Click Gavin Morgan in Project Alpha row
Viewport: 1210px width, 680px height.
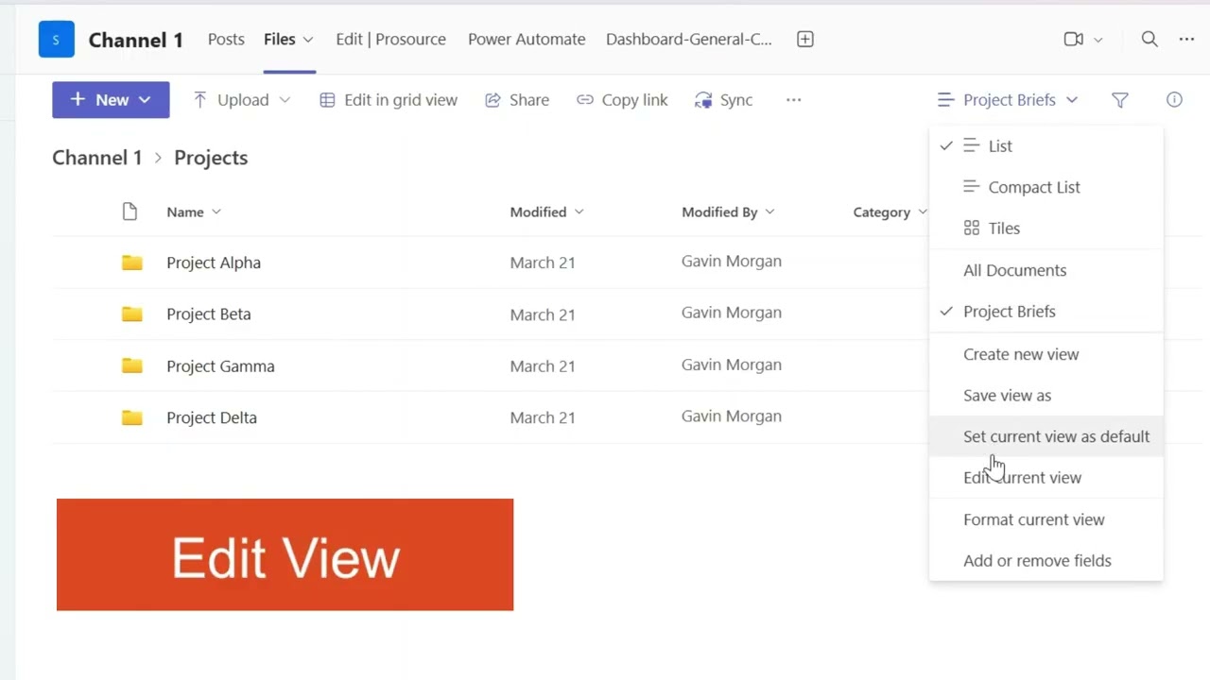[732, 262]
